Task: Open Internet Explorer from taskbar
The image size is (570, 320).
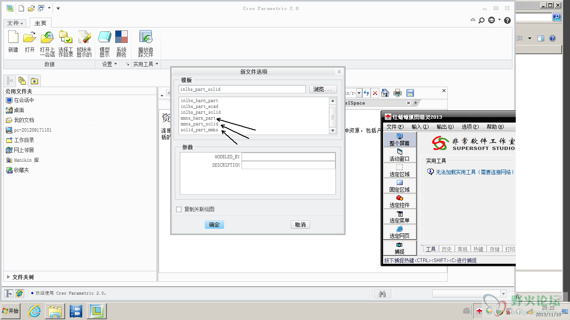Action: click(34, 311)
